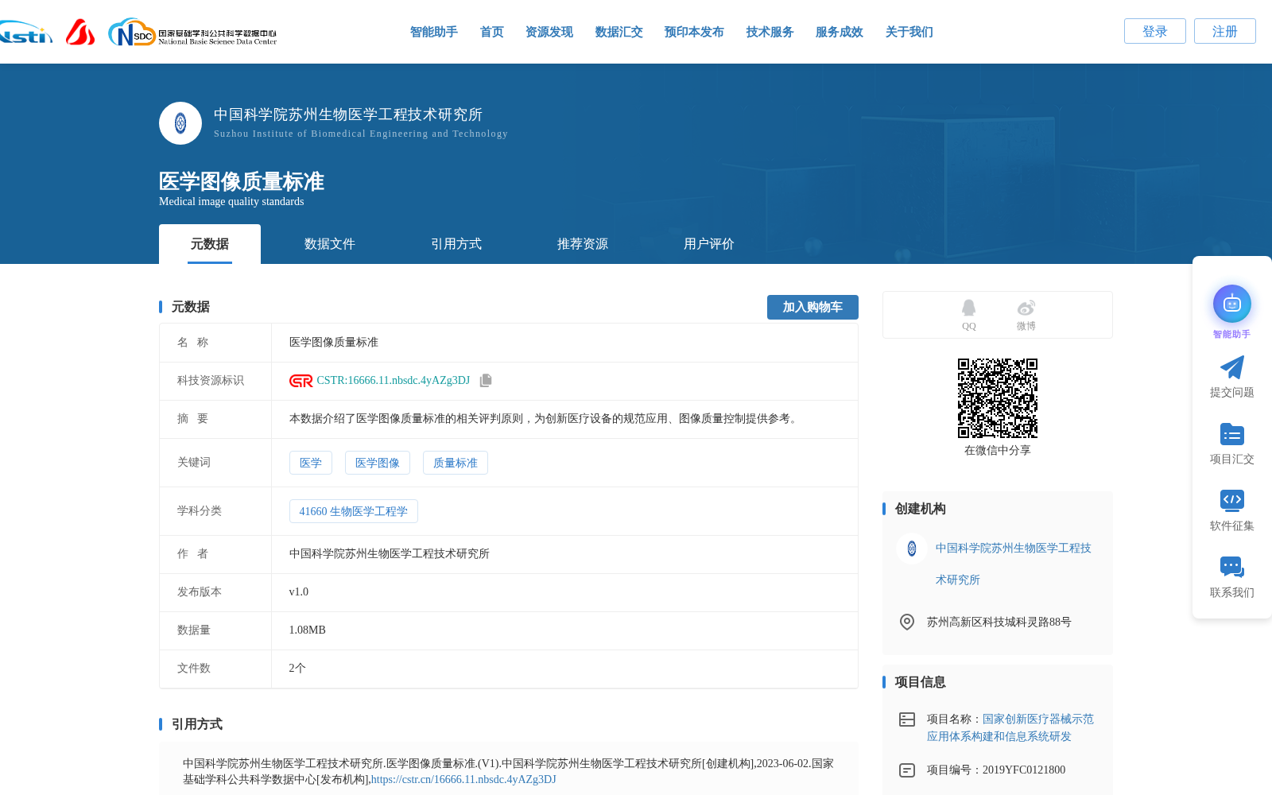Open the 服务成效 navigation item
1272x795 pixels.
click(x=840, y=32)
